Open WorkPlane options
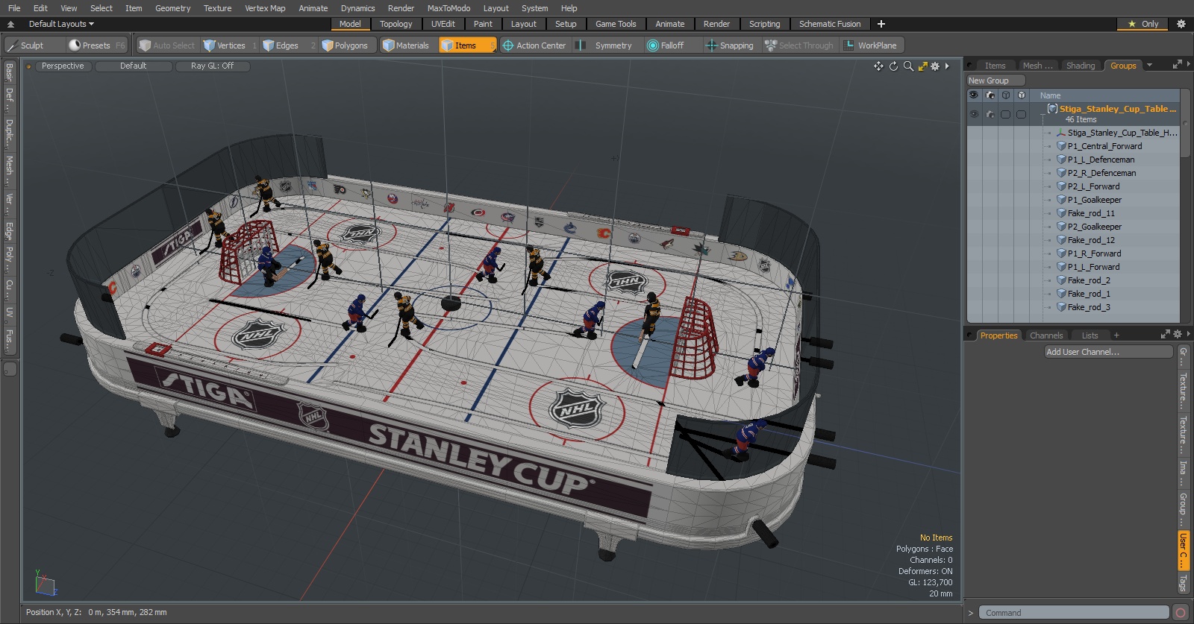This screenshot has height=624, width=1194. tap(871, 45)
